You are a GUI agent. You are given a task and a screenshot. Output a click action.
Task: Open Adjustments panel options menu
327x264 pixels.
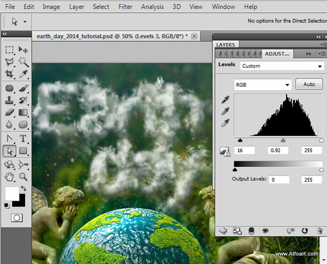click(323, 54)
